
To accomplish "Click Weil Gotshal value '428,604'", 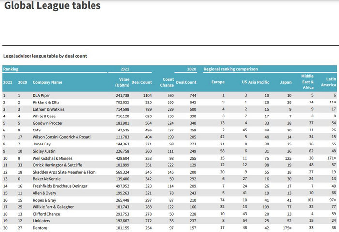I will click(123, 158).
